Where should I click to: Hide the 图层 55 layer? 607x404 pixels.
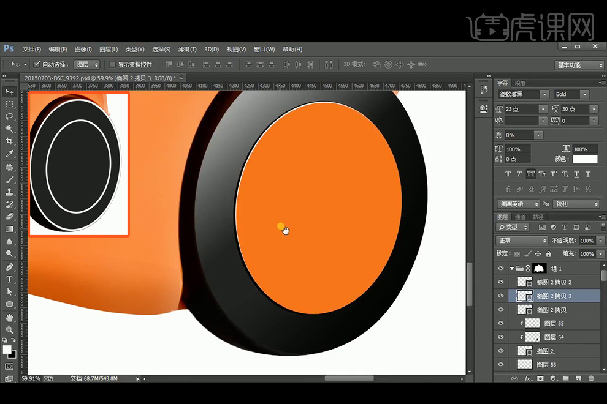[501, 323]
